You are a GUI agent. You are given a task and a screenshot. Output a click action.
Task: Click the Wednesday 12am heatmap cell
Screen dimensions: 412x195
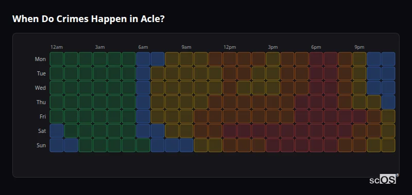[x=57, y=88]
